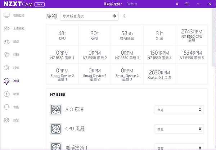Click the NZXT CAM logo

pos(18,4)
